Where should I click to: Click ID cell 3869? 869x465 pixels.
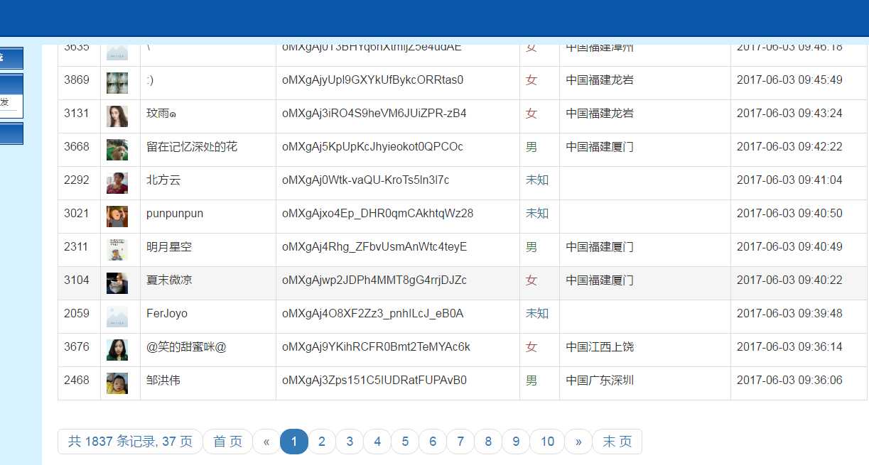pyautogui.click(x=77, y=80)
